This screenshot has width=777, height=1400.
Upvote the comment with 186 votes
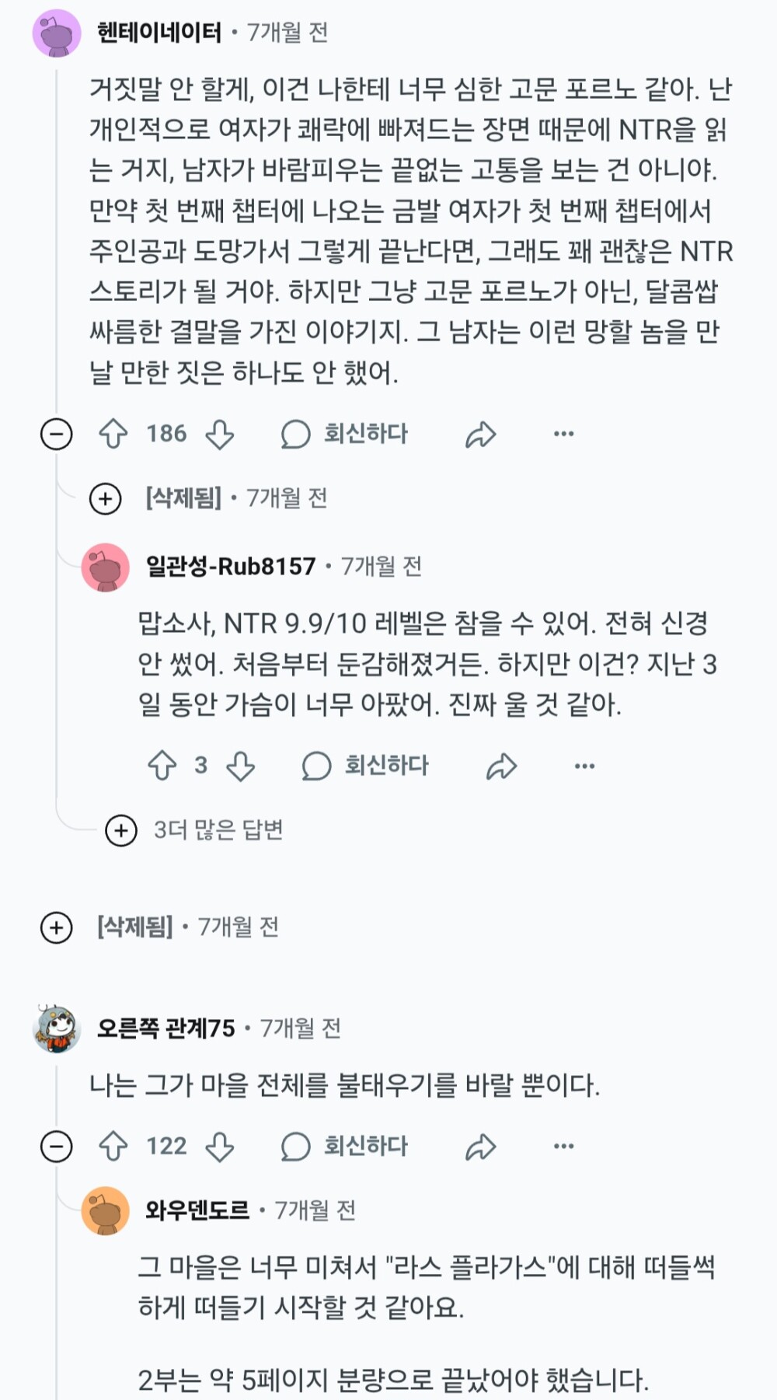[113, 434]
